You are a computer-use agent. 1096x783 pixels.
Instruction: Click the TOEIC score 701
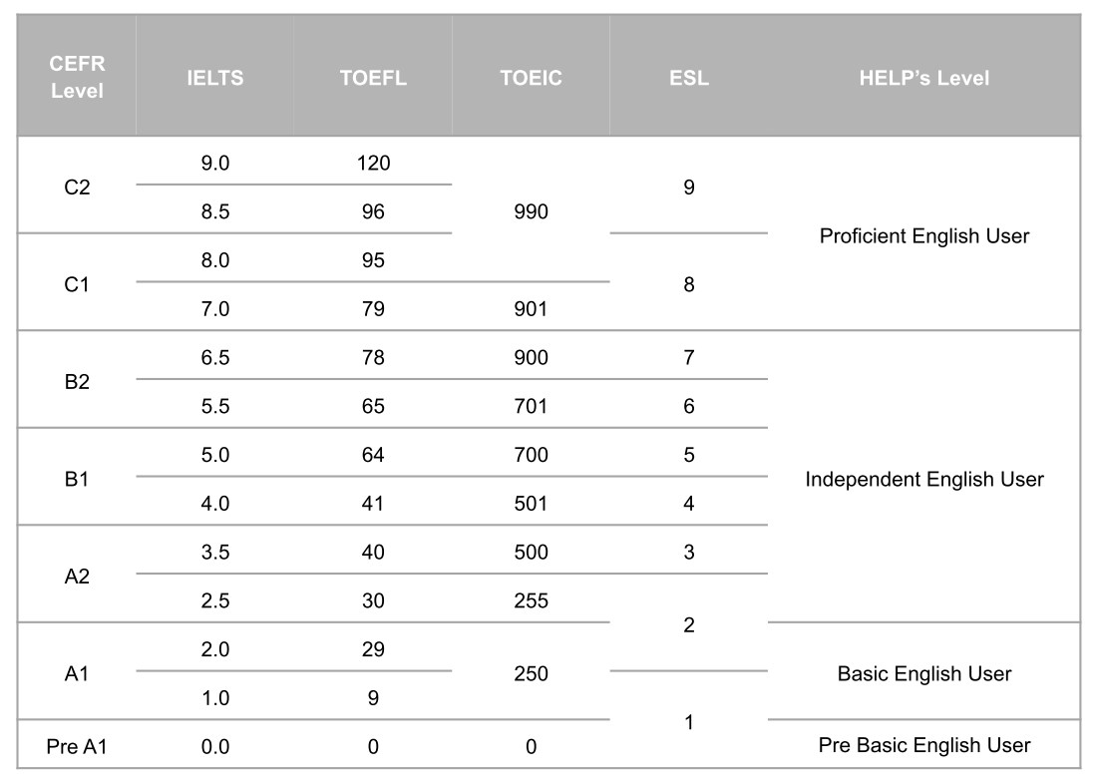point(532,406)
